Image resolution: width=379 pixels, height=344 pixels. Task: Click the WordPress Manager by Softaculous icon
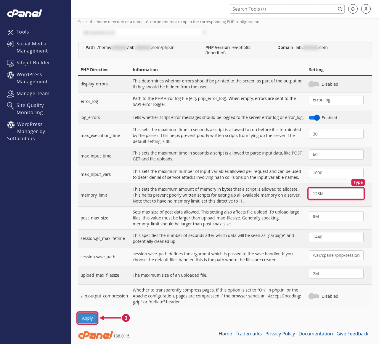[11, 125]
